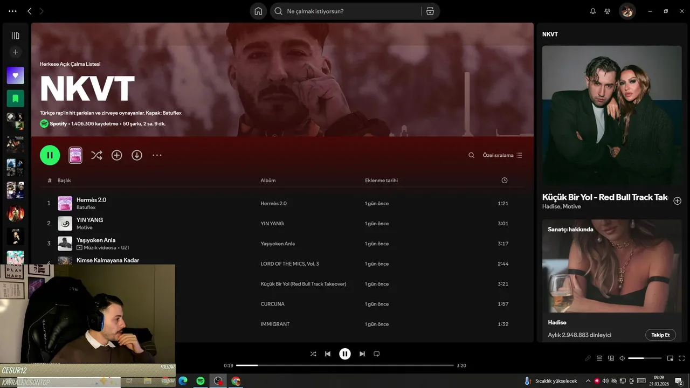
Task: Open Spotify from the Windows taskbar
Action: pyautogui.click(x=201, y=381)
